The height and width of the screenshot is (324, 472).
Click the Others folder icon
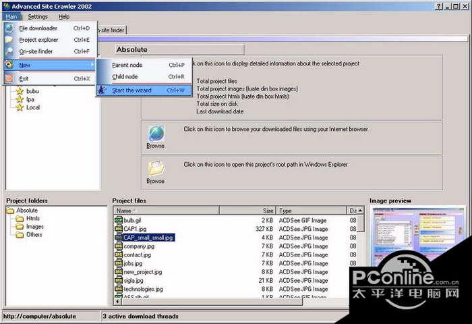[x=20, y=235]
